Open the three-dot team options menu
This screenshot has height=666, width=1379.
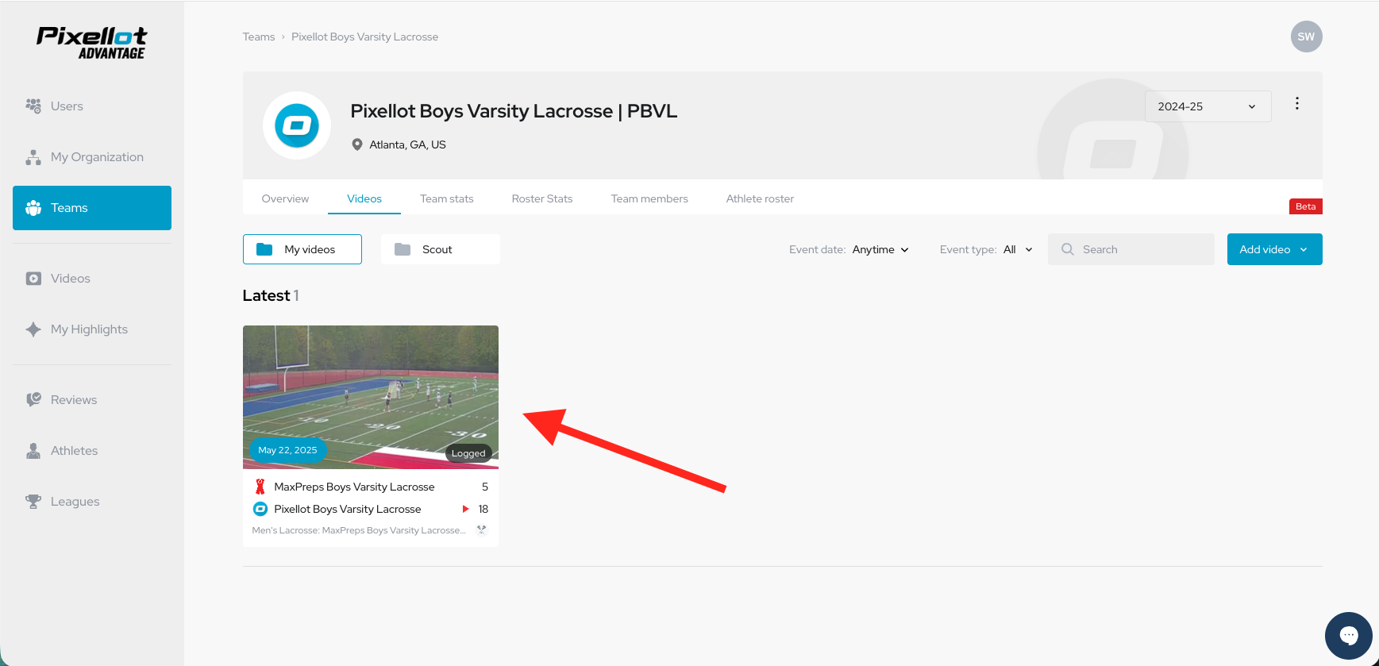pyautogui.click(x=1297, y=103)
